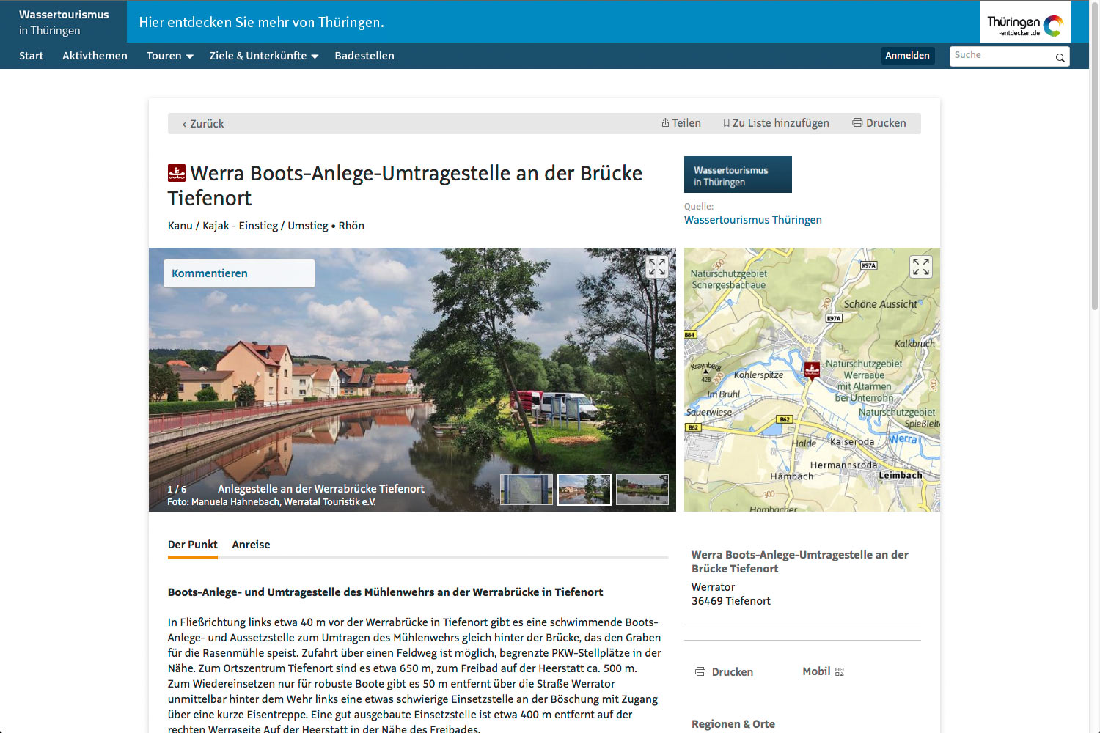This screenshot has height=733, width=1100.
Task: Share this page via Teilen
Action: pyautogui.click(x=681, y=123)
